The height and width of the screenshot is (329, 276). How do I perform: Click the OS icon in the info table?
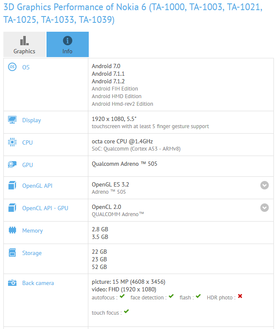click(12, 67)
